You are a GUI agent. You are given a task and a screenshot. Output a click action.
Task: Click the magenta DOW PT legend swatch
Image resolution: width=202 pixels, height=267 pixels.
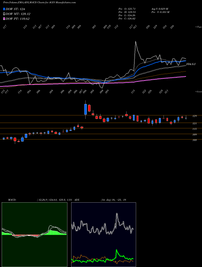4,19
